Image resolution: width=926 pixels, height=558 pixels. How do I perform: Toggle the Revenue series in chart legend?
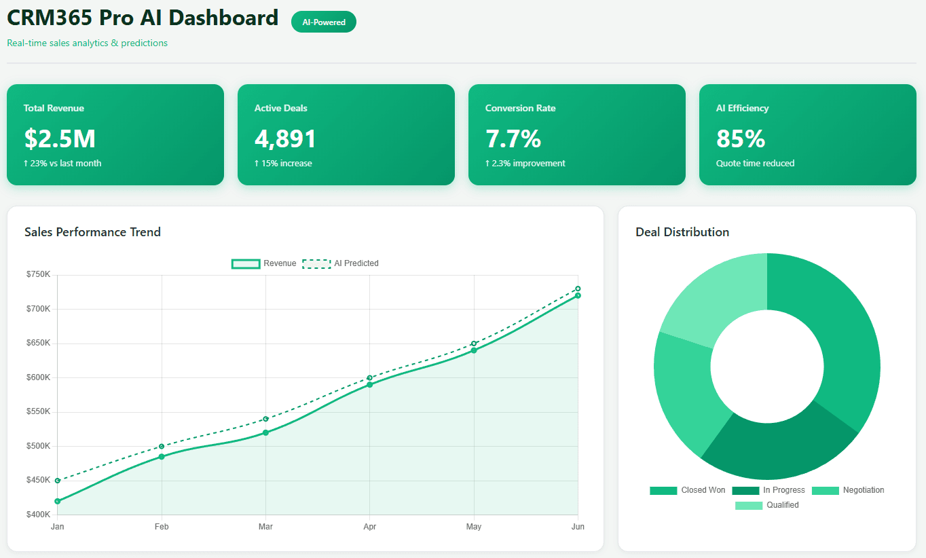264,263
